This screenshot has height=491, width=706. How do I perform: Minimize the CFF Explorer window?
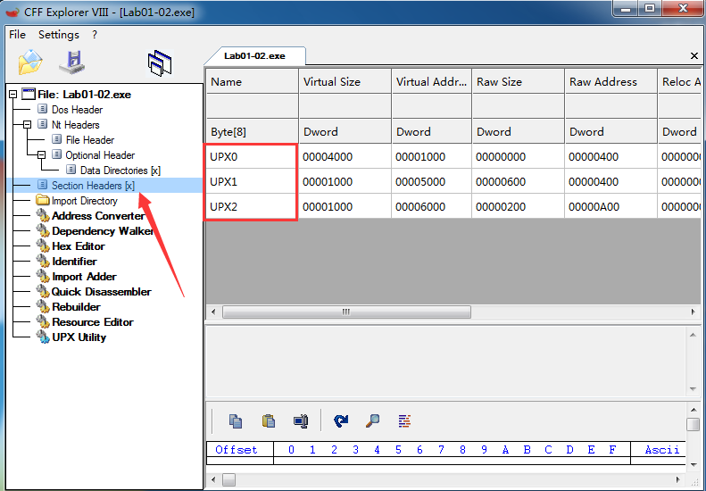click(626, 9)
